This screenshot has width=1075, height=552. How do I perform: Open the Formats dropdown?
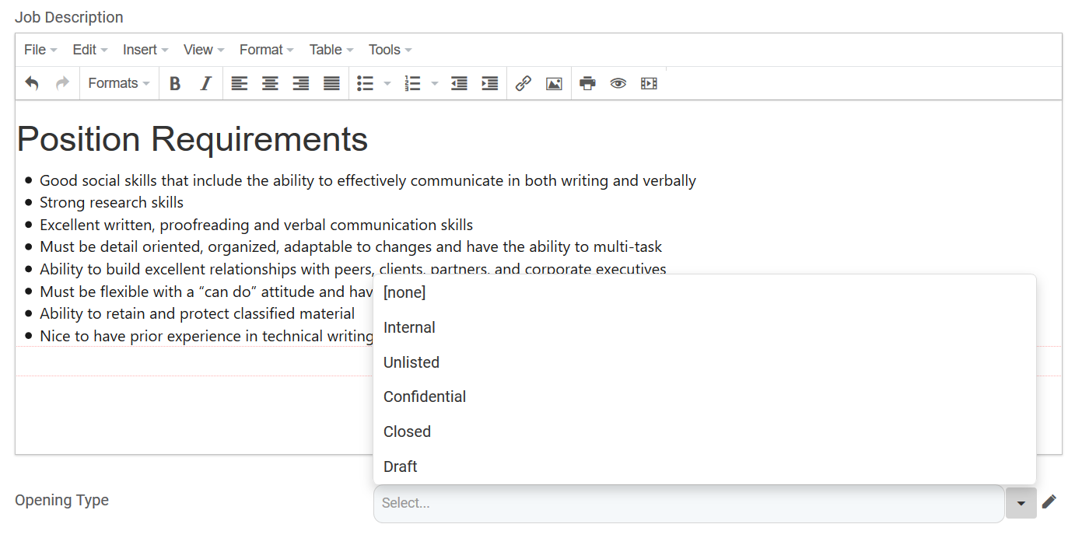coord(119,83)
